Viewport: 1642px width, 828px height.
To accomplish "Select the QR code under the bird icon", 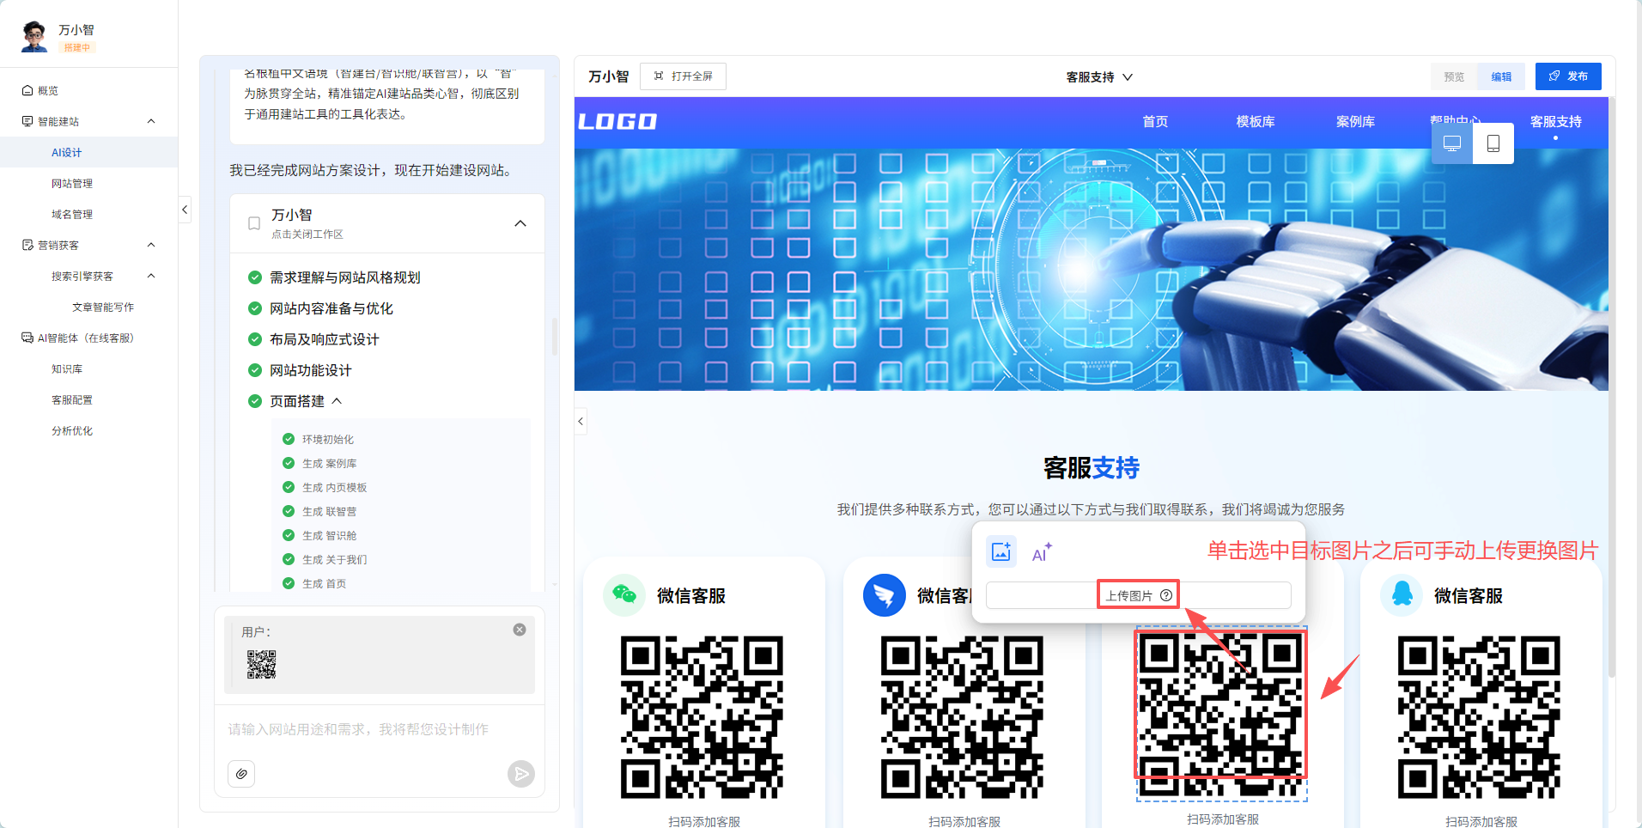I will 963,717.
